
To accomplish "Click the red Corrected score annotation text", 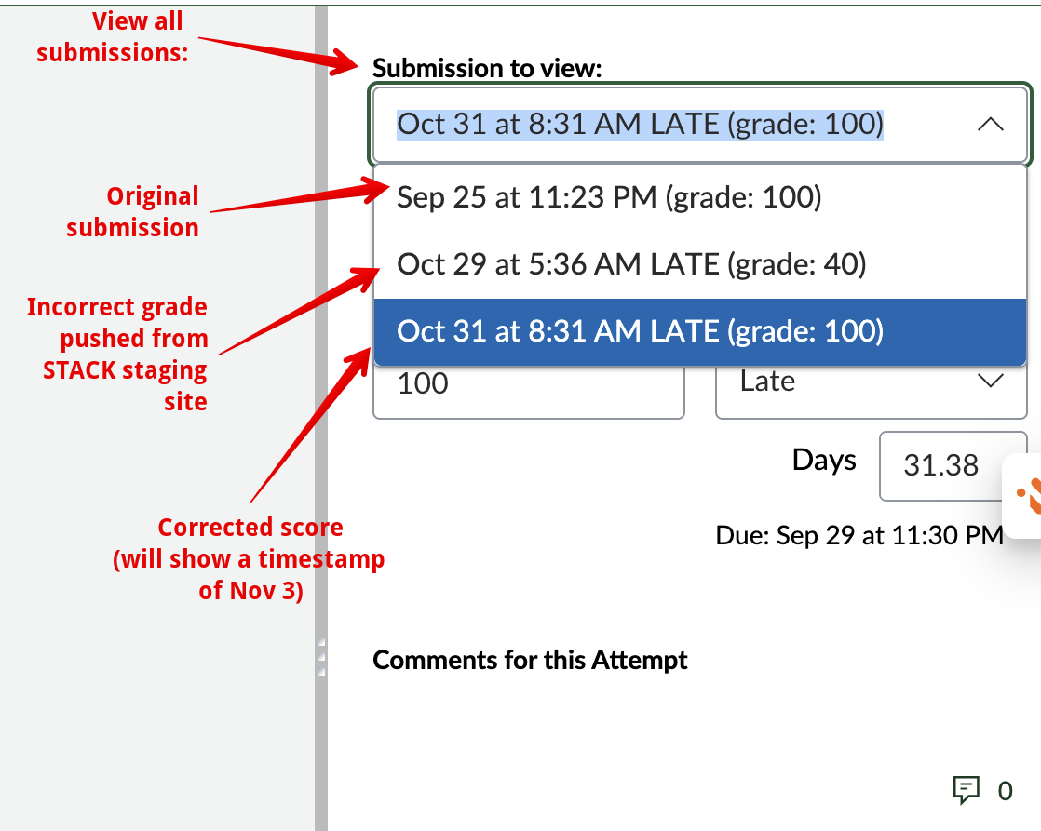I will pos(250,558).
